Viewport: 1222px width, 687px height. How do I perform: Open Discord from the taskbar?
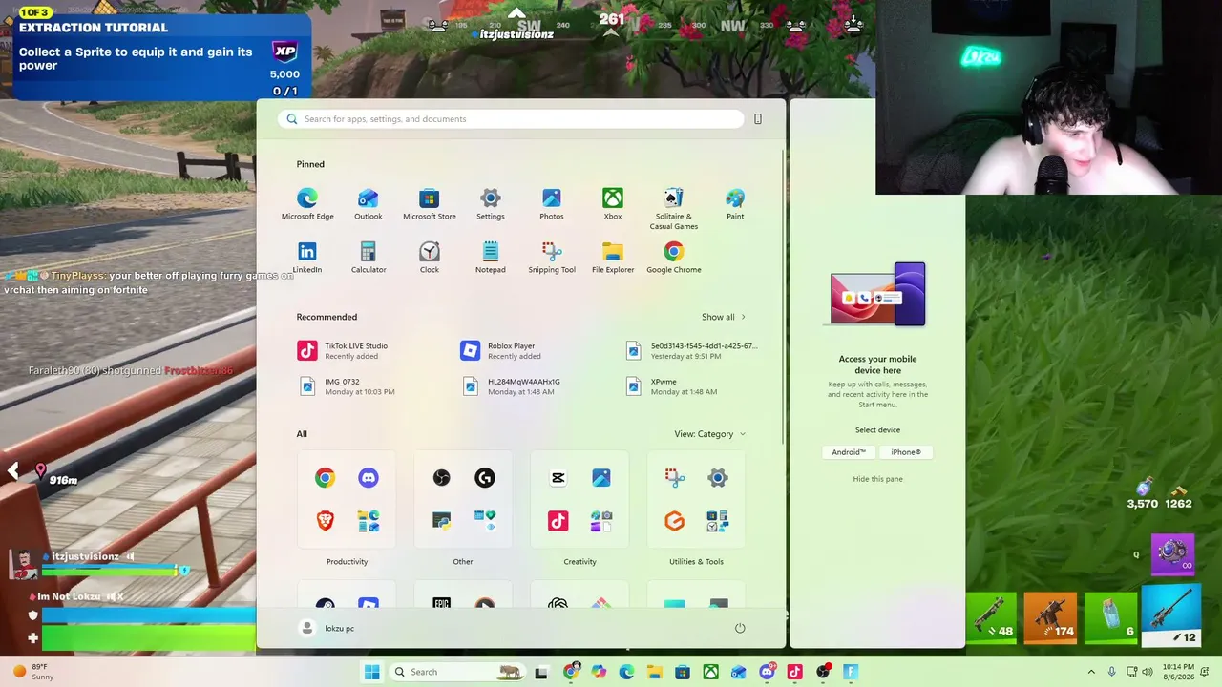click(x=767, y=672)
